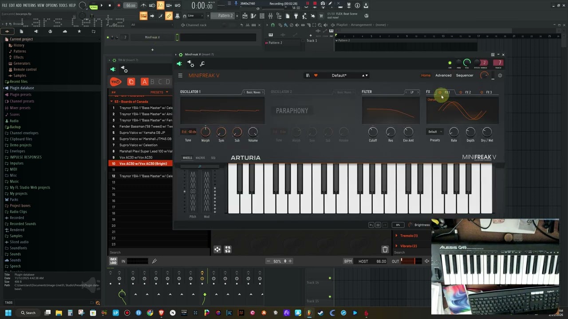This screenshot has width=568, height=319.
Task: Open the FX Presets Default dropdown
Action: click(435, 132)
